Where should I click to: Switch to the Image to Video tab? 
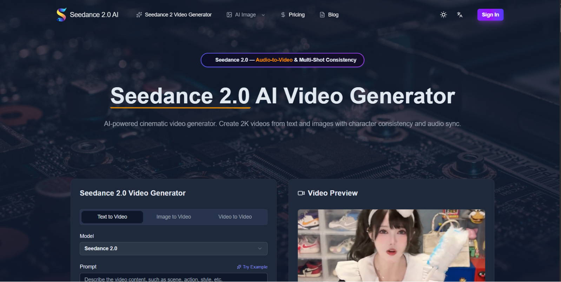pos(174,217)
